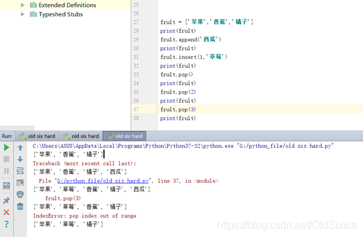The height and width of the screenshot is (237, 363).
Task: Close the run session with the red X
Action: coord(7,212)
